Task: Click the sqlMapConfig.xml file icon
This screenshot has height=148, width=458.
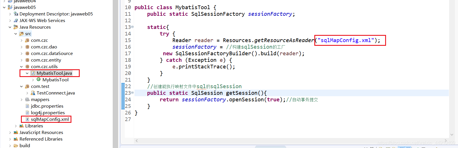Action: 27,119
